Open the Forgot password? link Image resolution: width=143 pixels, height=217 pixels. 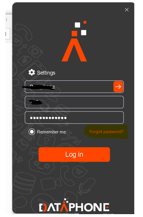[x=107, y=132]
